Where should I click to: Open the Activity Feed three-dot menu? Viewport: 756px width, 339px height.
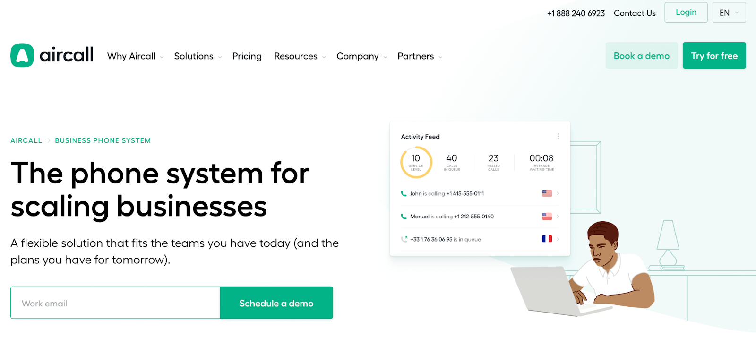(558, 137)
